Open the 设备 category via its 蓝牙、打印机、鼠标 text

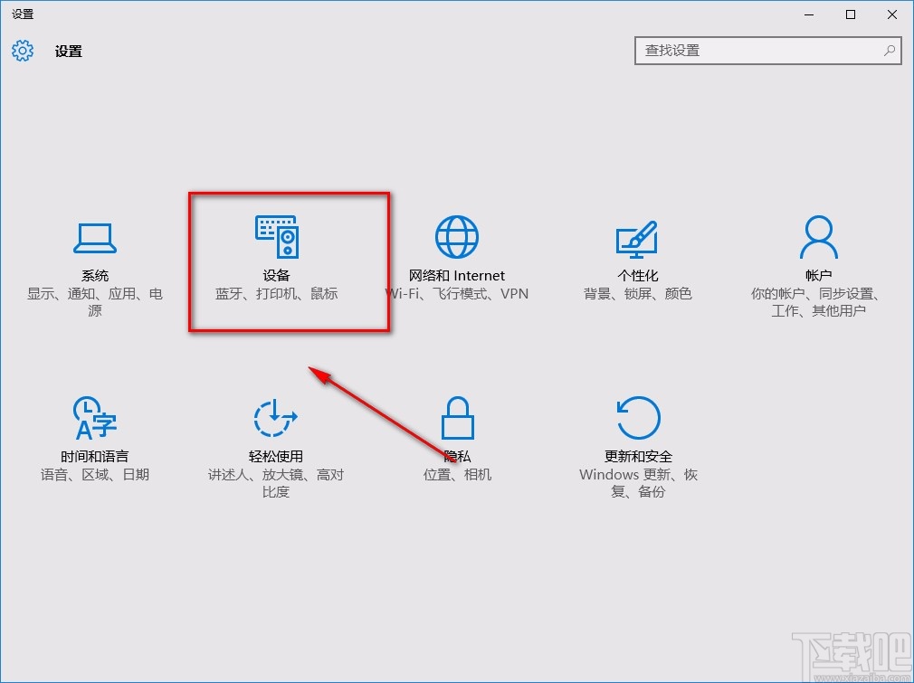[275, 294]
